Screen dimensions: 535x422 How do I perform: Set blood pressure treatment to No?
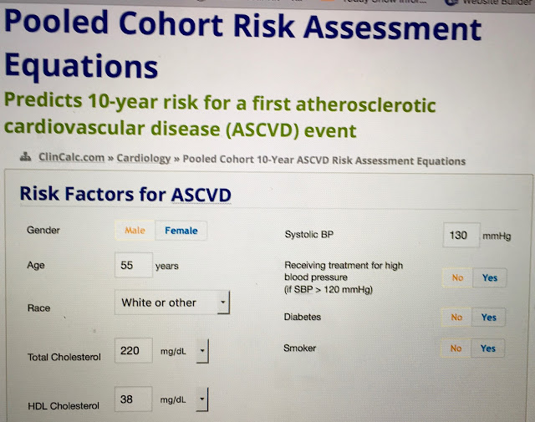(x=457, y=277)
